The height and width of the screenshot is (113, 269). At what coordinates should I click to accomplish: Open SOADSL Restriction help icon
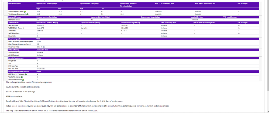pos(23,80)
